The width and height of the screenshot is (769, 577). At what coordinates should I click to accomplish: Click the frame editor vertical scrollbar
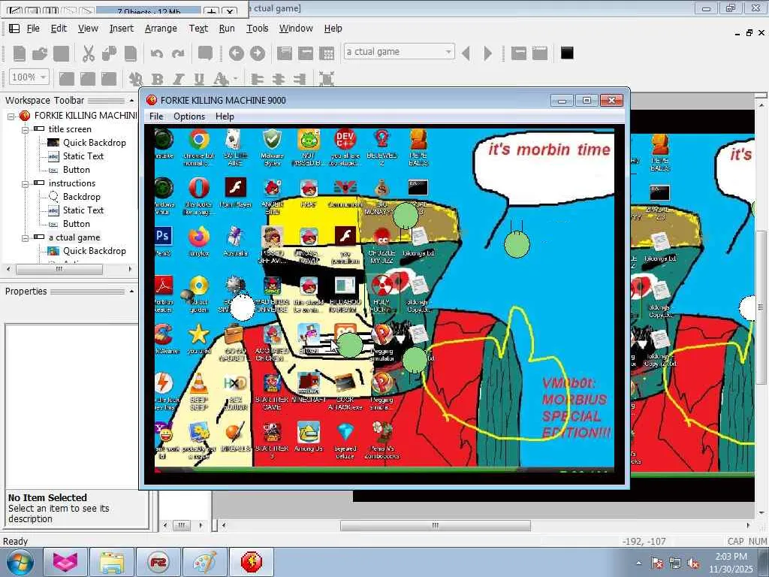(x=761, y=307)
